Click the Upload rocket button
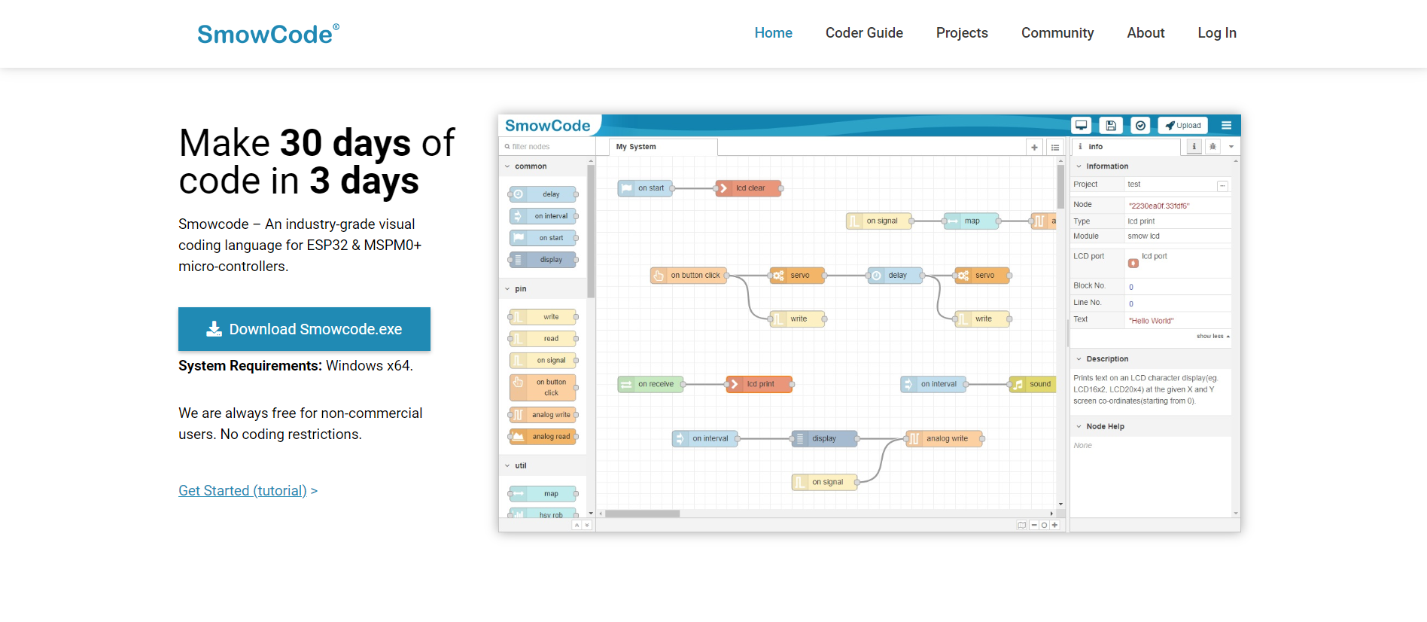Image resolution: width=1427 pixels, height=622 pixels. tap(1183, 126)
